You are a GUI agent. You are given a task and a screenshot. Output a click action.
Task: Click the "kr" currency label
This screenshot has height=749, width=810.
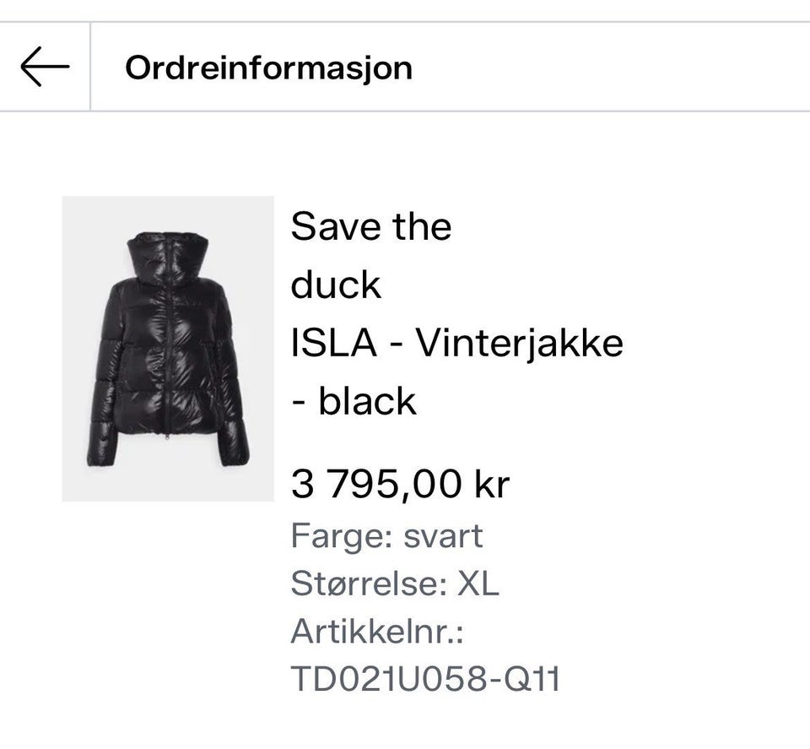492,485
